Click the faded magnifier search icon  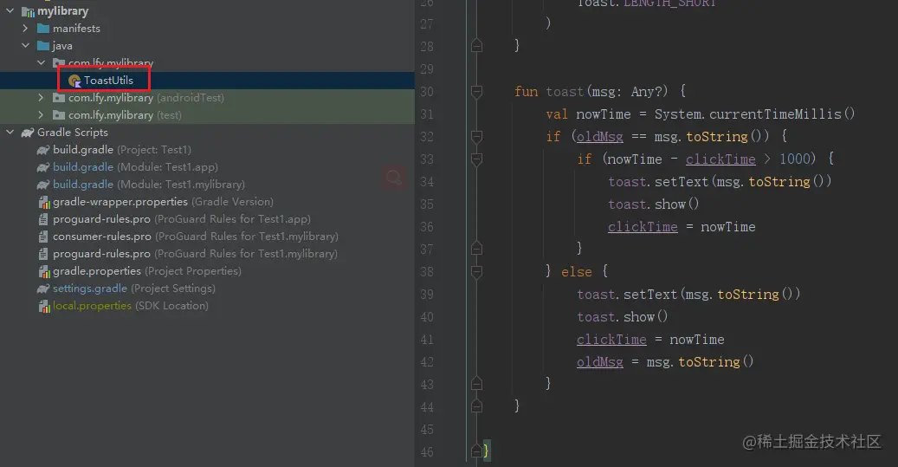click(x=394, y=178)
